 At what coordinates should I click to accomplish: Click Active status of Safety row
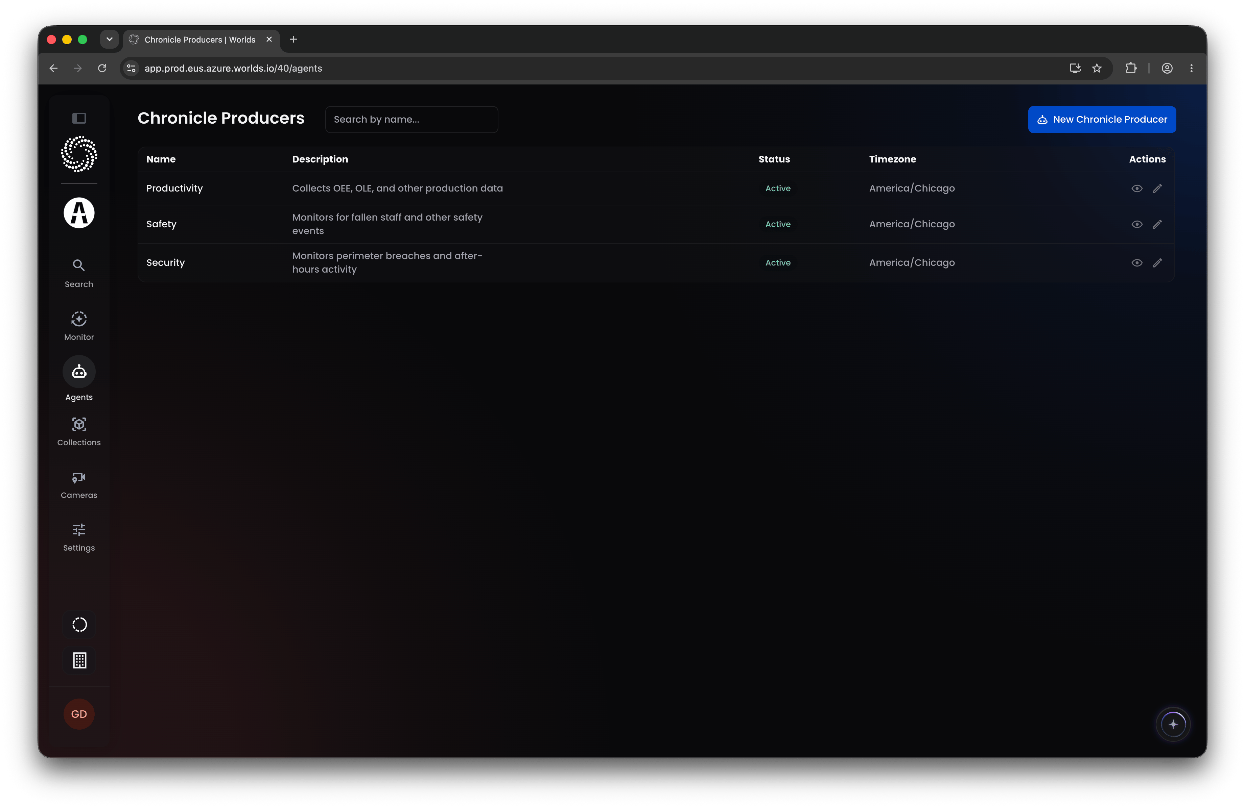(x=777, y=224)
